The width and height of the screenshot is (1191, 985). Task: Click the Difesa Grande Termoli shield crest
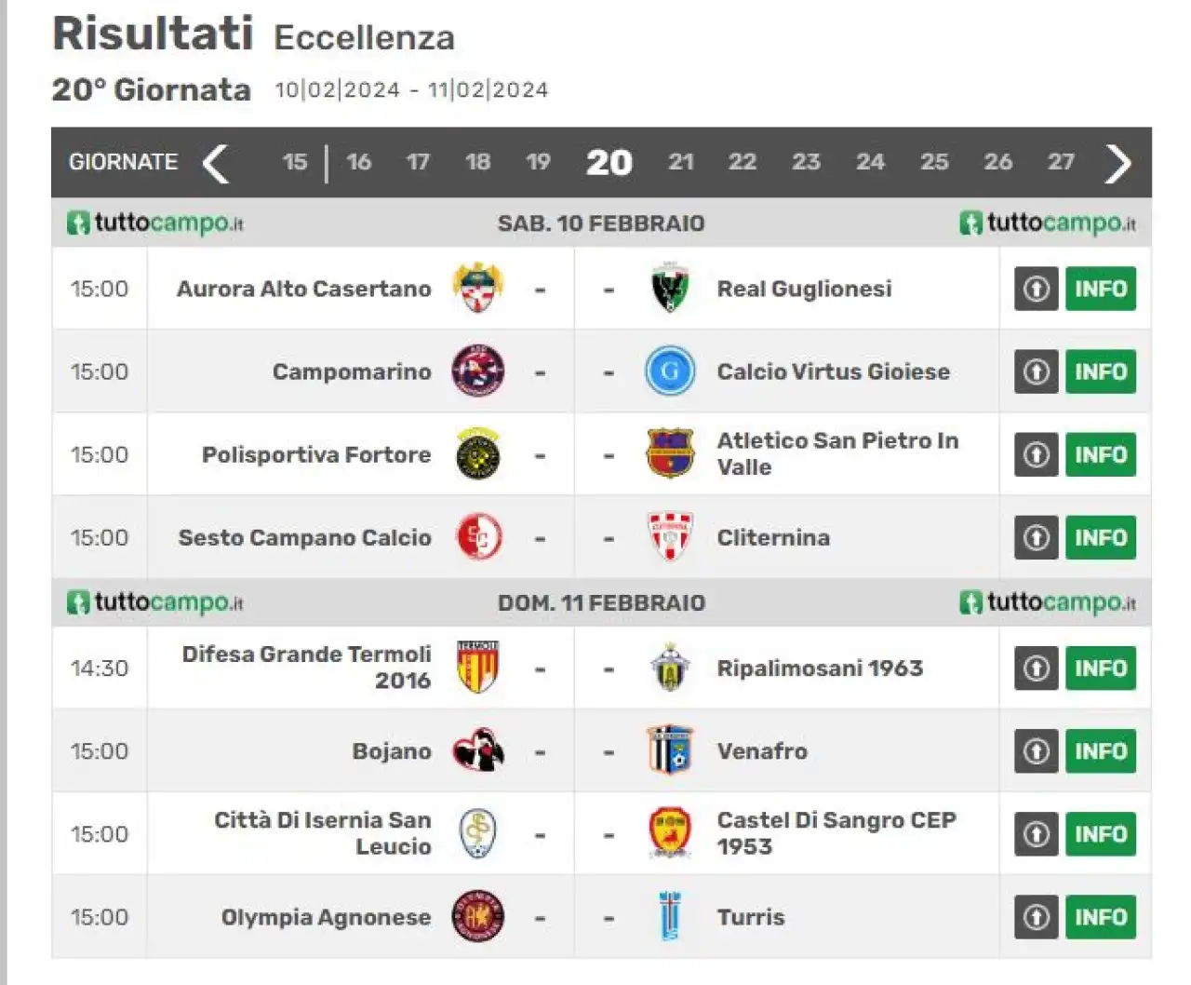tap(478, 667)
